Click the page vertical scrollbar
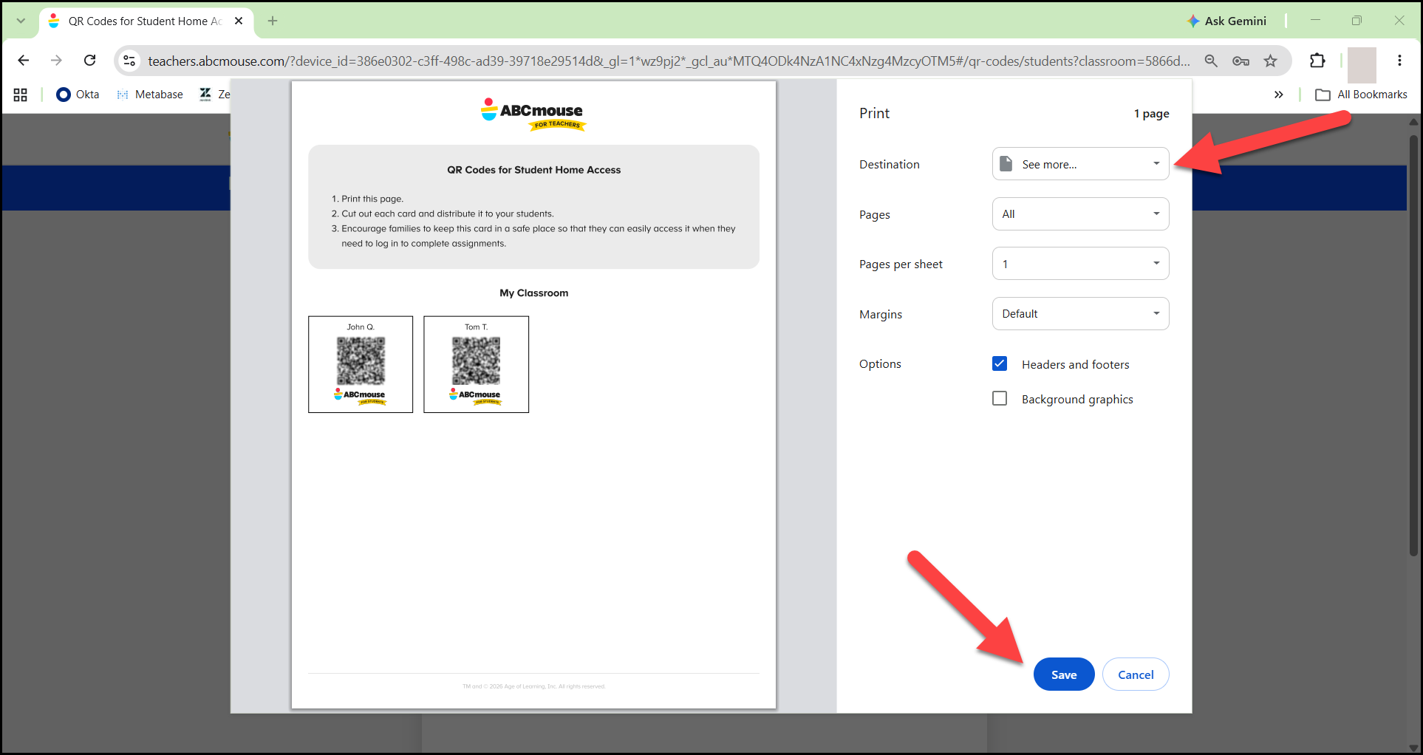Screen dimensions: 1423x755 click(x=1413, y=345)
